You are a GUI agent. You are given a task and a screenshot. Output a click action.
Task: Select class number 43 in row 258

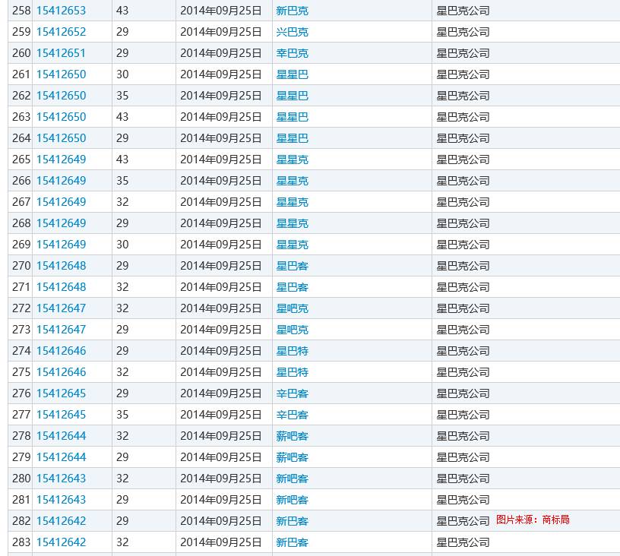tap(122, 11)
